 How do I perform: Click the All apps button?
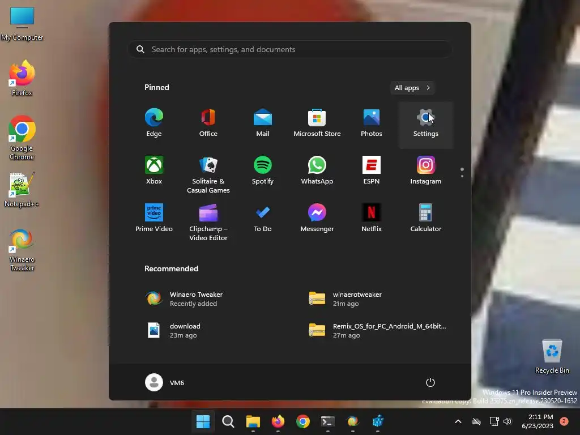(412, 88)
